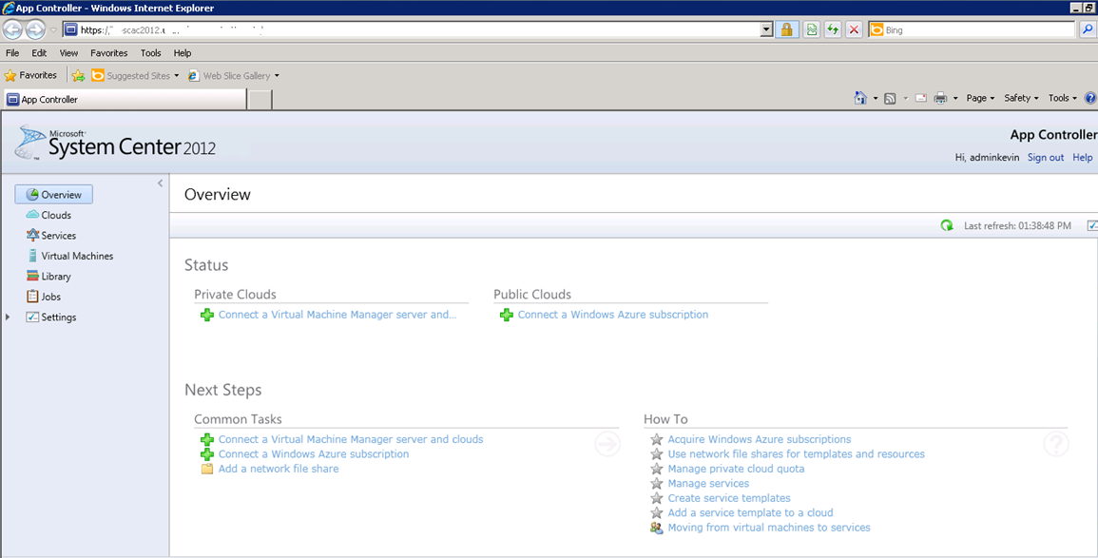Click the Private Clouds Connect a Virtual Machine Manager link

point(337,315)
